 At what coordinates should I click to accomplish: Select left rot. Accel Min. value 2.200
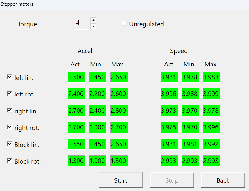click(x=98, y=94)
